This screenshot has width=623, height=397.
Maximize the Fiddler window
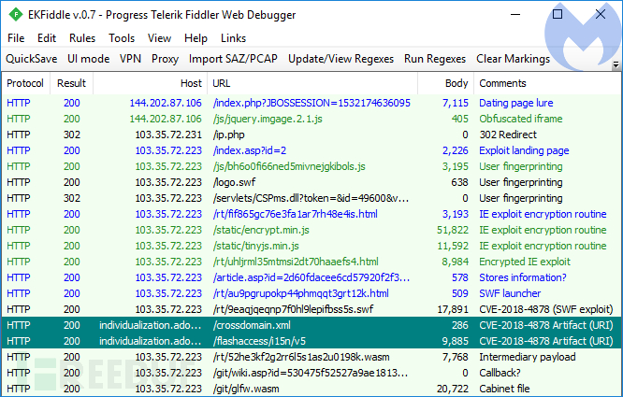click(x=558, y=14)
